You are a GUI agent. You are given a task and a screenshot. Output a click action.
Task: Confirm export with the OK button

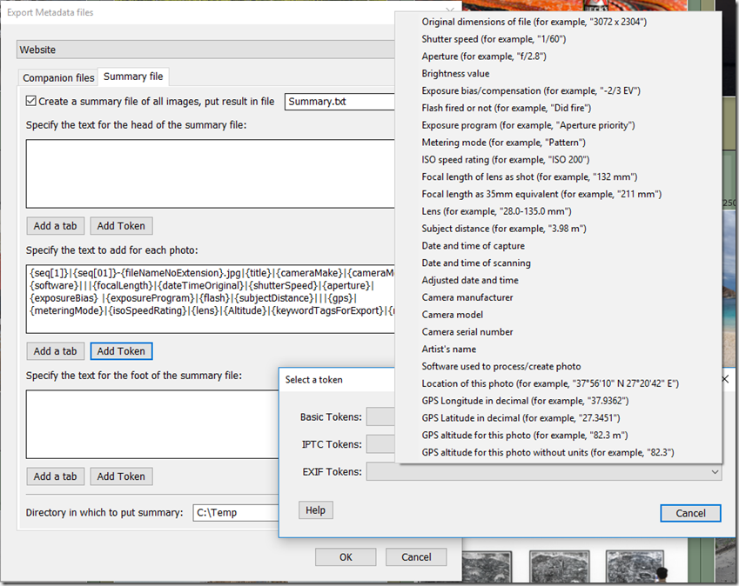pyautogui.click(x=346, y=556)
